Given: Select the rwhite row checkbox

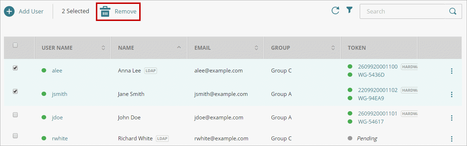Looking at the screenshot, I should tap(15, 136).
